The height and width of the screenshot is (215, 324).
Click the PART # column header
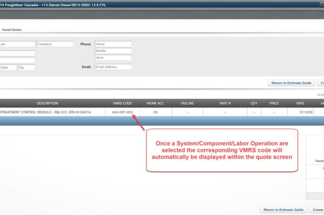tap(225, 103)
